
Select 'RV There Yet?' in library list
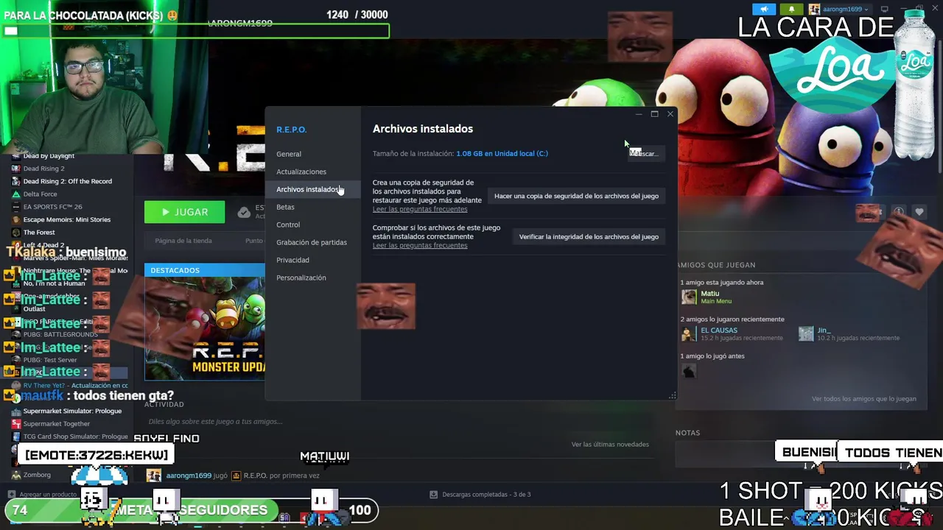point(75,386)
